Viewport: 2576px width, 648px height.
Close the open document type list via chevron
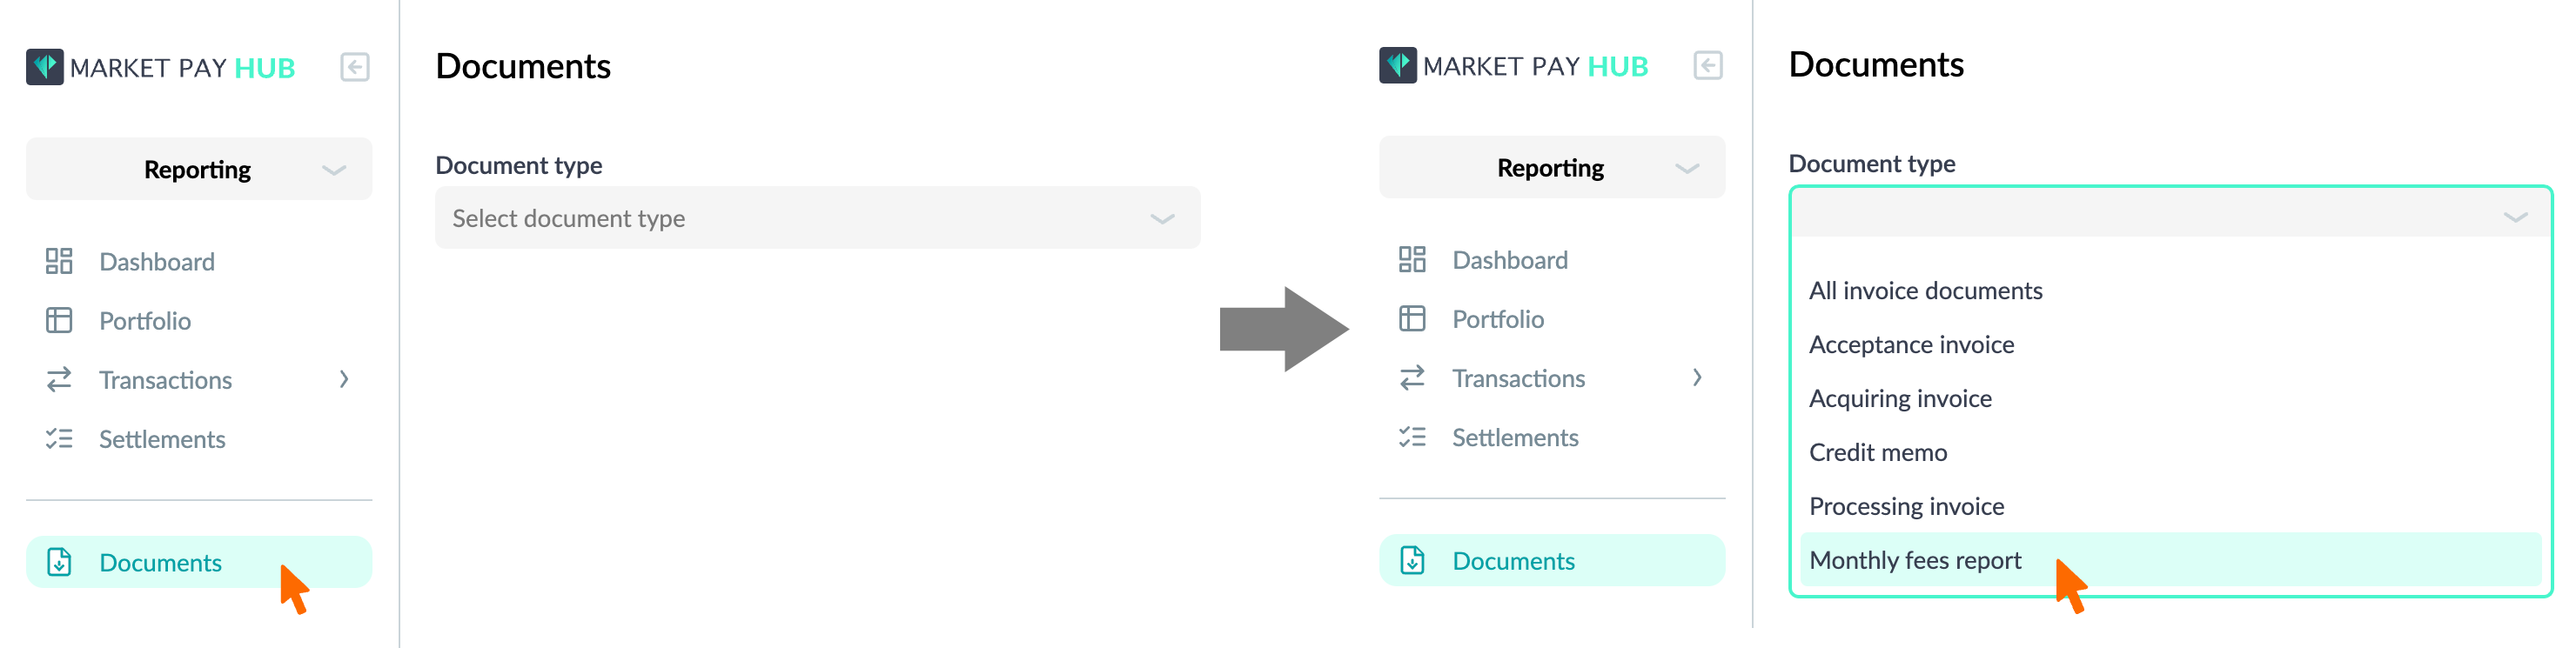(2514, 217)
